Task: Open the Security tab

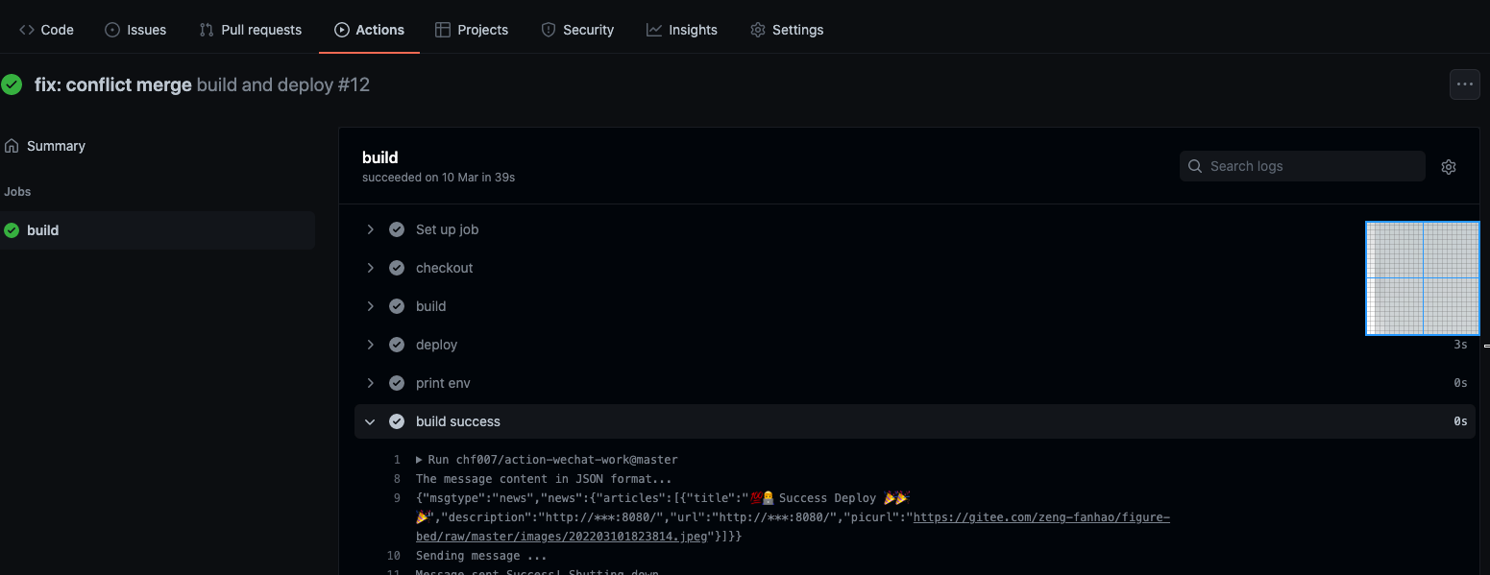Action: 577,30
